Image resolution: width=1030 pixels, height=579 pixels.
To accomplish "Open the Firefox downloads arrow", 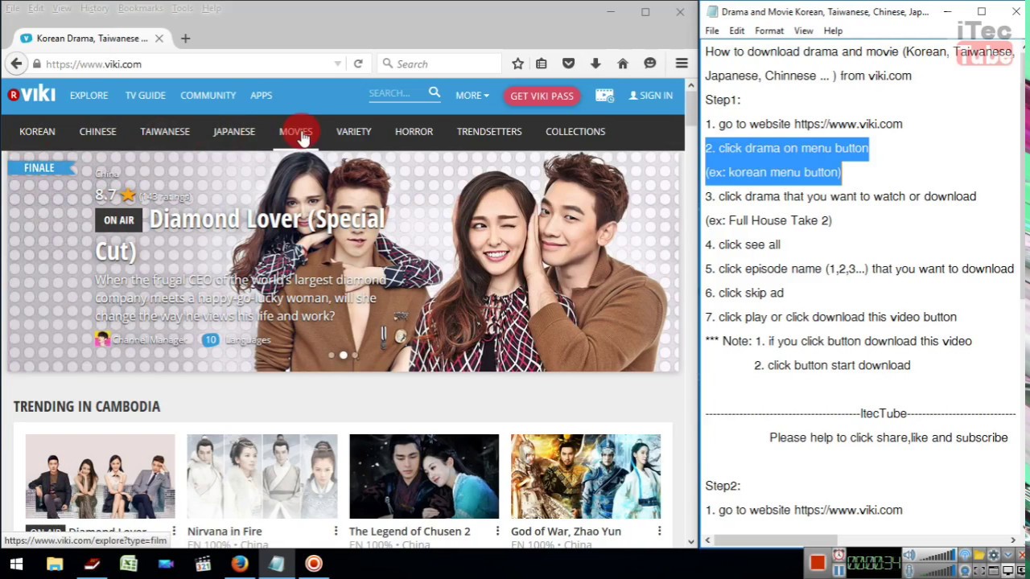I will (595, 64).
